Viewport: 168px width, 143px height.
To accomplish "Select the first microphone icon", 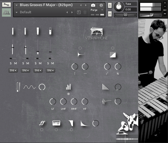I will 13,31.
